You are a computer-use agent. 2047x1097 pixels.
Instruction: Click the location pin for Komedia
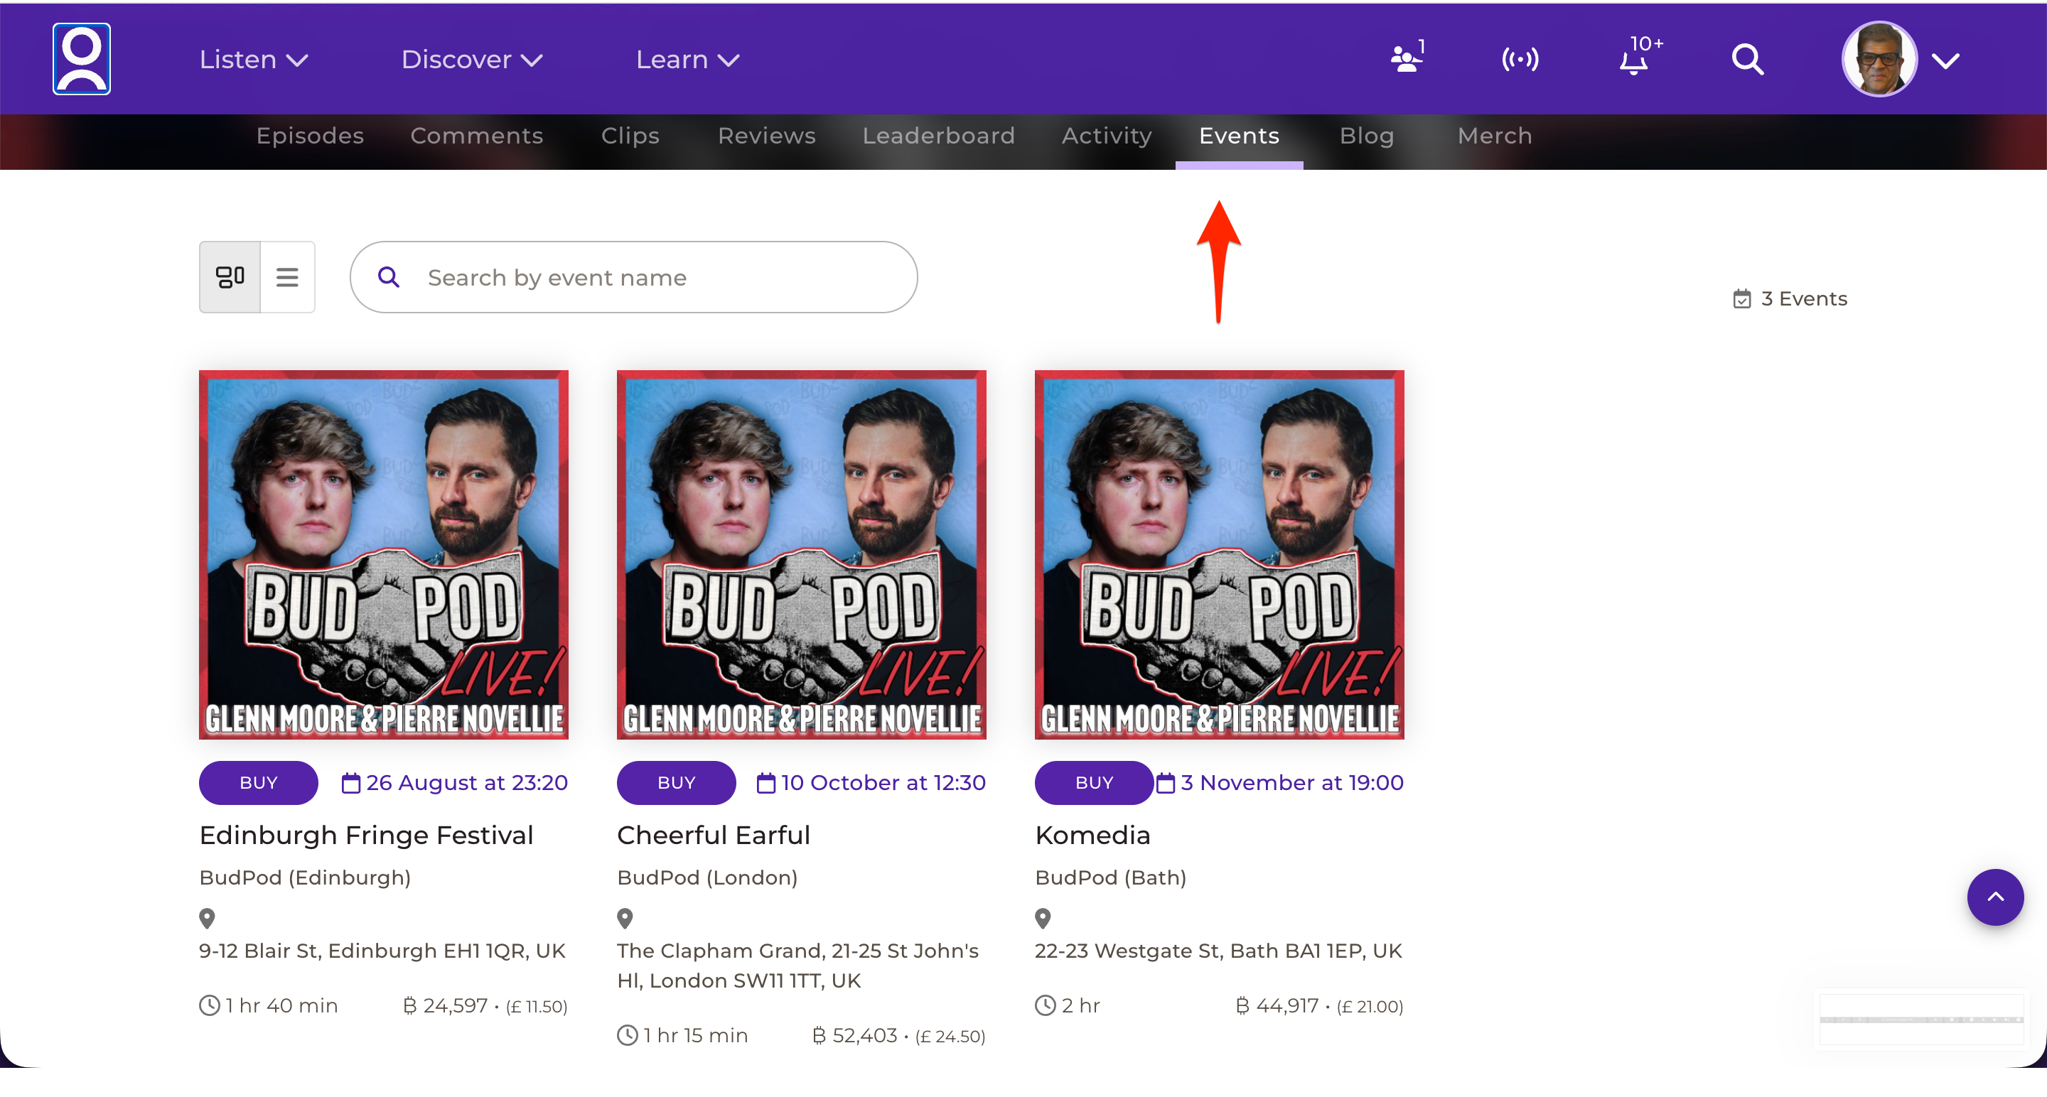coord(1043,918)
